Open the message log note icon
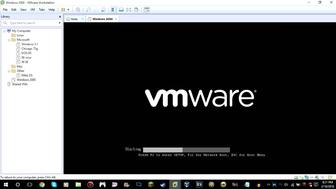The image size is (336, 189). click(x=330, y=177)
